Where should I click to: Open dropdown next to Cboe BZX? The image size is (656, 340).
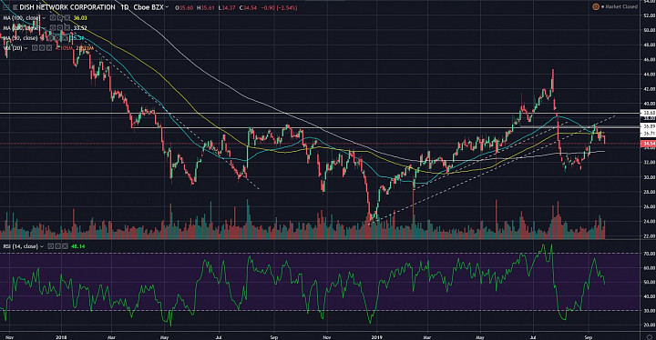click(167, 7)
